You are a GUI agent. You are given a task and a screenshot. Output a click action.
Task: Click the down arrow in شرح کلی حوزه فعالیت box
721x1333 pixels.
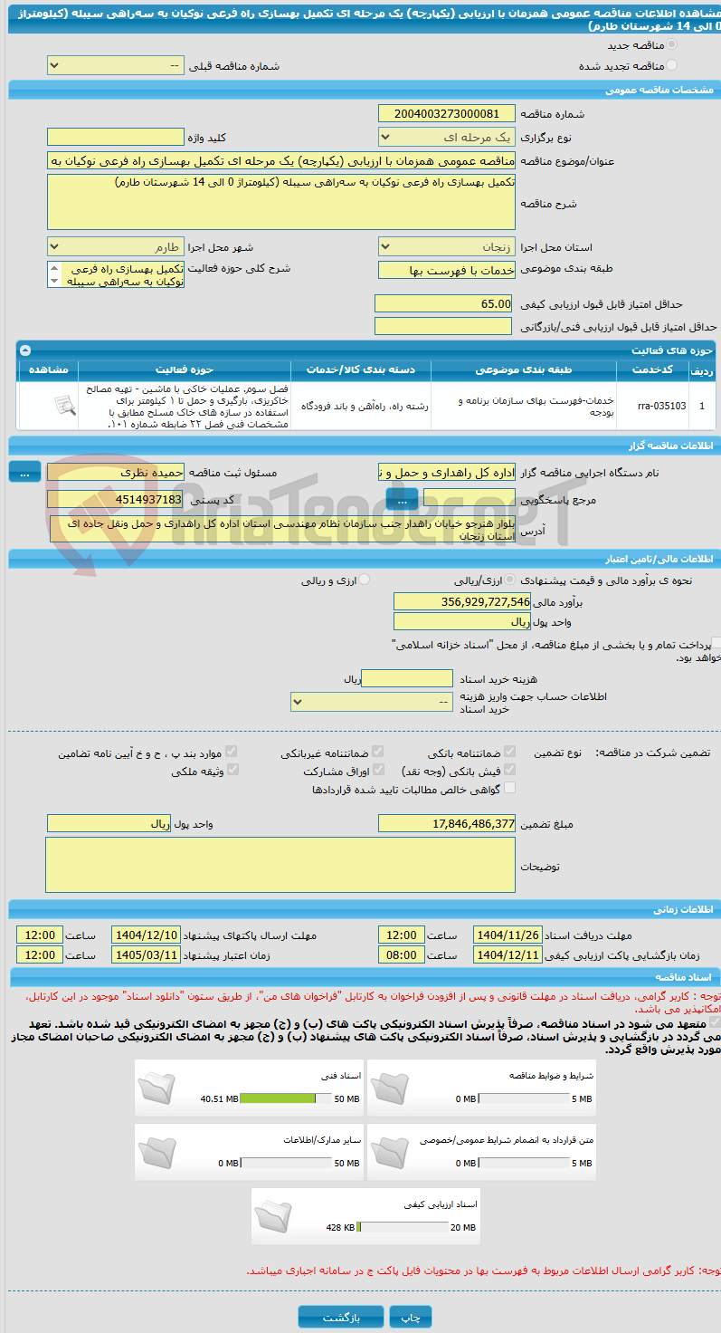[x=53, y=281]
